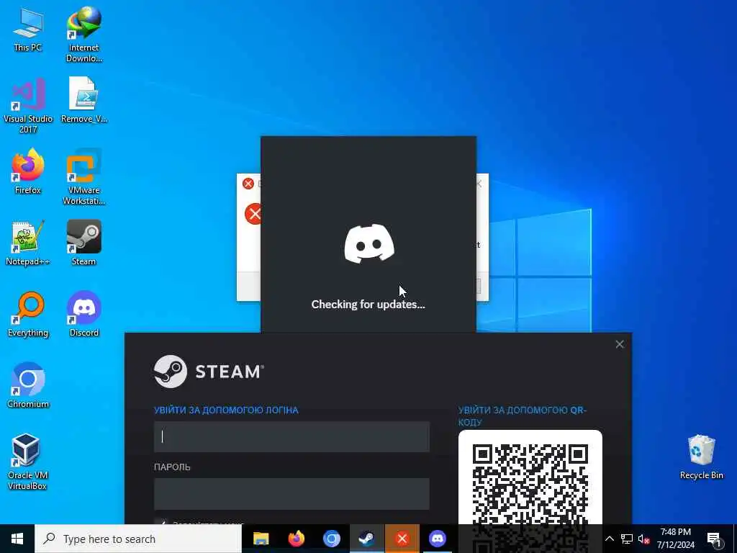
Task: Select Steam desktop shortcut
Action: click(84, 243)
